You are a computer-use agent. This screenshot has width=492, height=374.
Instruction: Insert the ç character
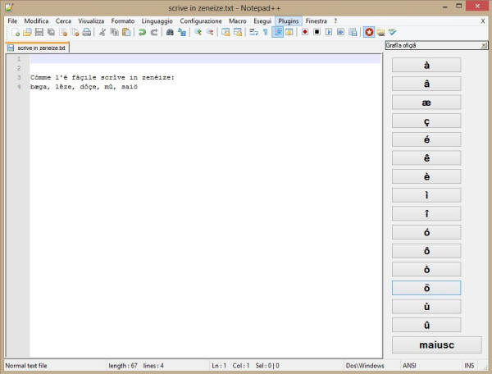[426, 121]
